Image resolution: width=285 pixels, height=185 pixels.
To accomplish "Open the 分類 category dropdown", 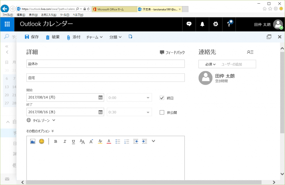I will 116,37.
